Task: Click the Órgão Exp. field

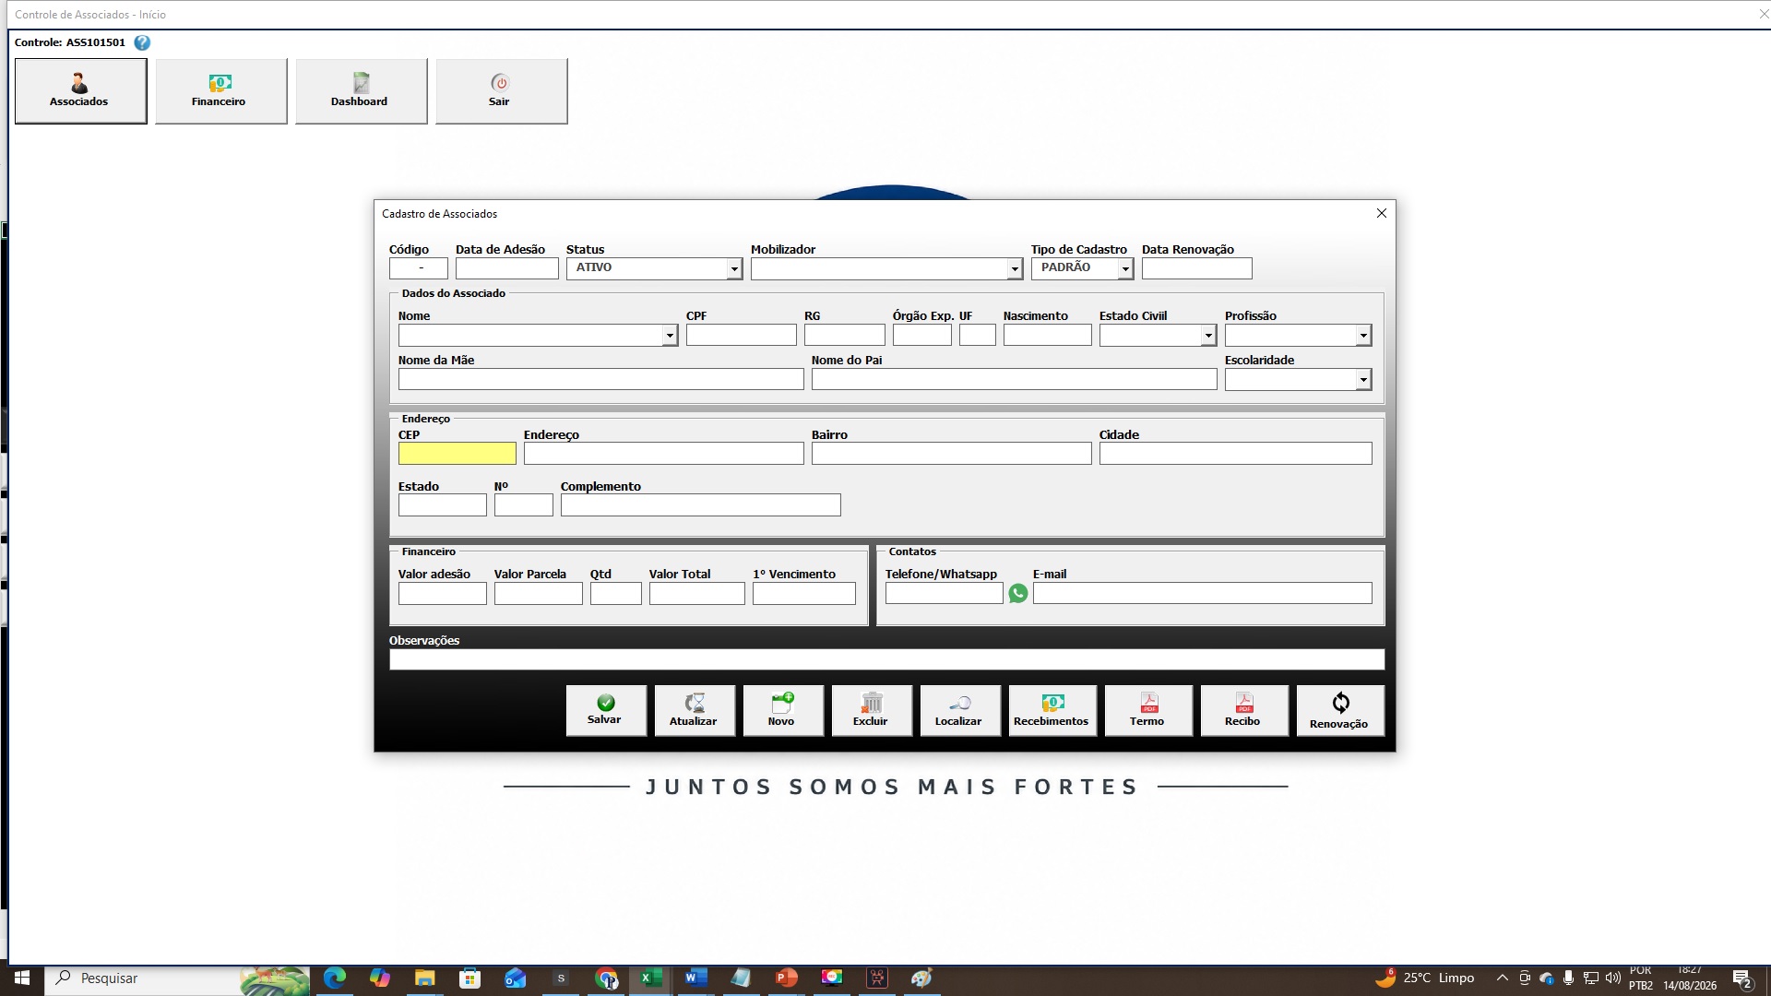Action: click(922, 336)
